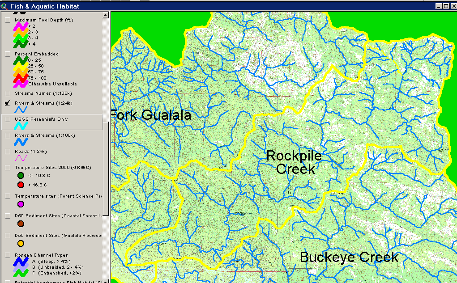Click the 'Fork Gualala' label on the map
Image resolution: width=457 pixels, height=283 pixels.
point(151,115)
